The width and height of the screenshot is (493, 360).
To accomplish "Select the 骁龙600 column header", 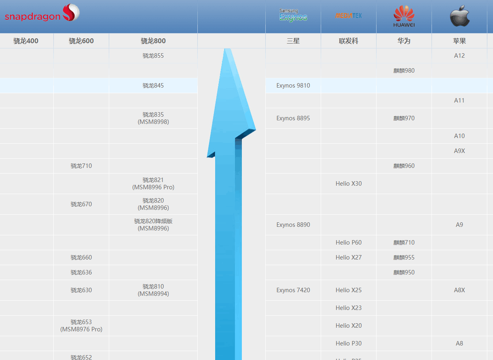I will click(81, 41).
